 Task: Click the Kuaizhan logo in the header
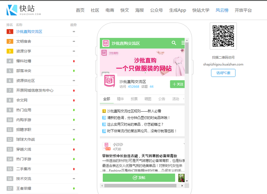pyautogui.click(x=24, y=10)
